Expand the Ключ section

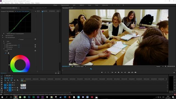(x=4, y=41)
